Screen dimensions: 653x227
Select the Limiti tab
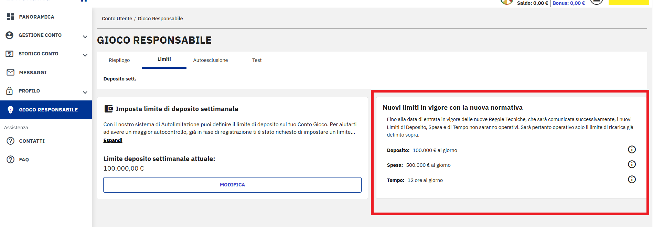coord(164,60)
